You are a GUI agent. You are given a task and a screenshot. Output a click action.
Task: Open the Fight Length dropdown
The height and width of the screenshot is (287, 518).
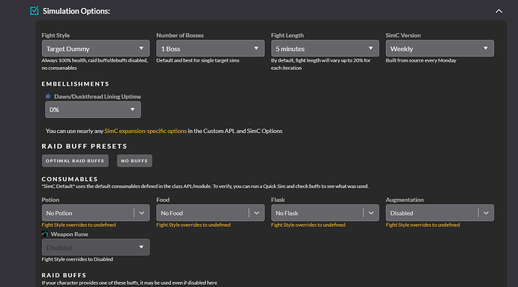tap(325, 49)
